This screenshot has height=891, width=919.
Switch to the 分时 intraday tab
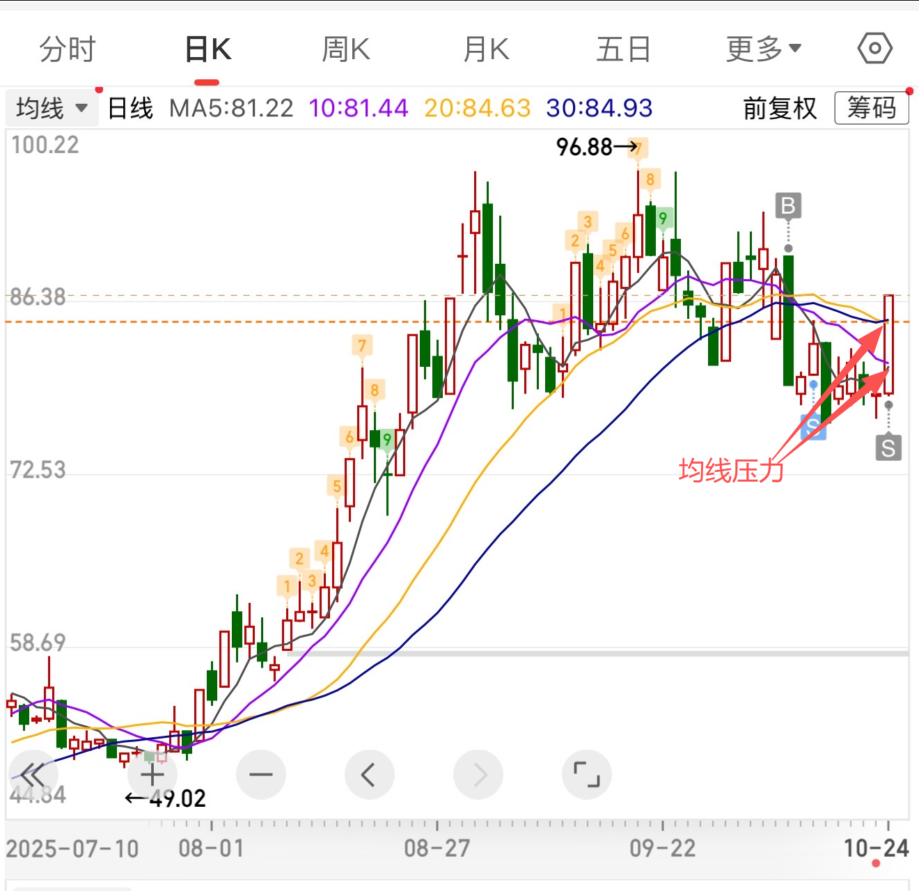click(68, 49)
